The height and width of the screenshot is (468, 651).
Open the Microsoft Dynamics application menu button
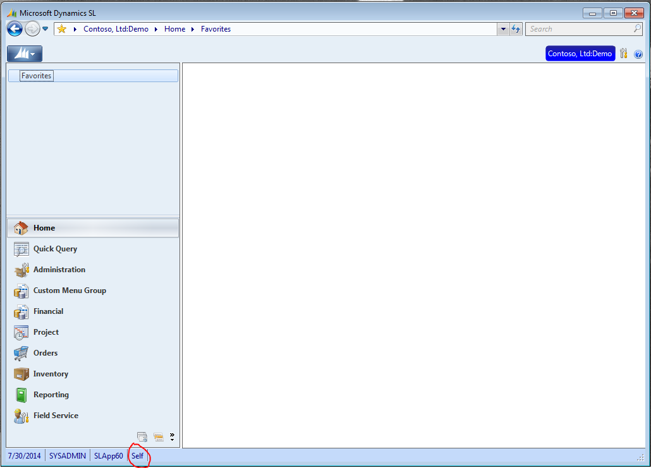tap(25, 54)
